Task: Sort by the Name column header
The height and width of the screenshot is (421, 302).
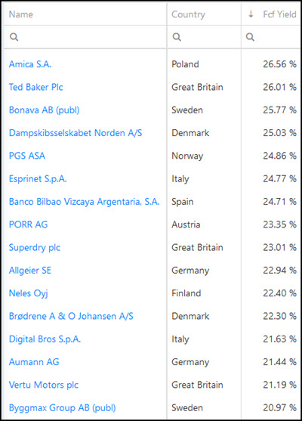Action: coord(21,14)
